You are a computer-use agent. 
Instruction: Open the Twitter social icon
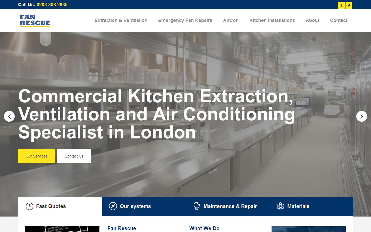click(x=349, y=5)
